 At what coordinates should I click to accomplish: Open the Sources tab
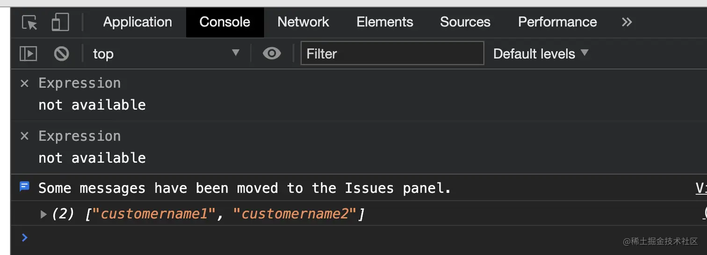point(465,22)
